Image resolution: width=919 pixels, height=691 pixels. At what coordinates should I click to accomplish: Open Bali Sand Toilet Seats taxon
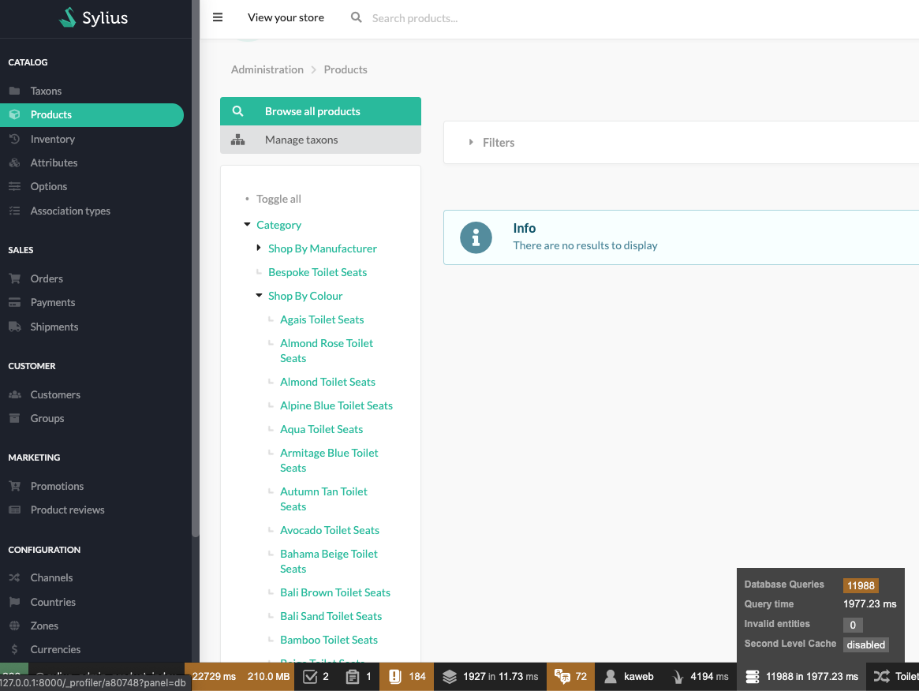pos(331,616)
